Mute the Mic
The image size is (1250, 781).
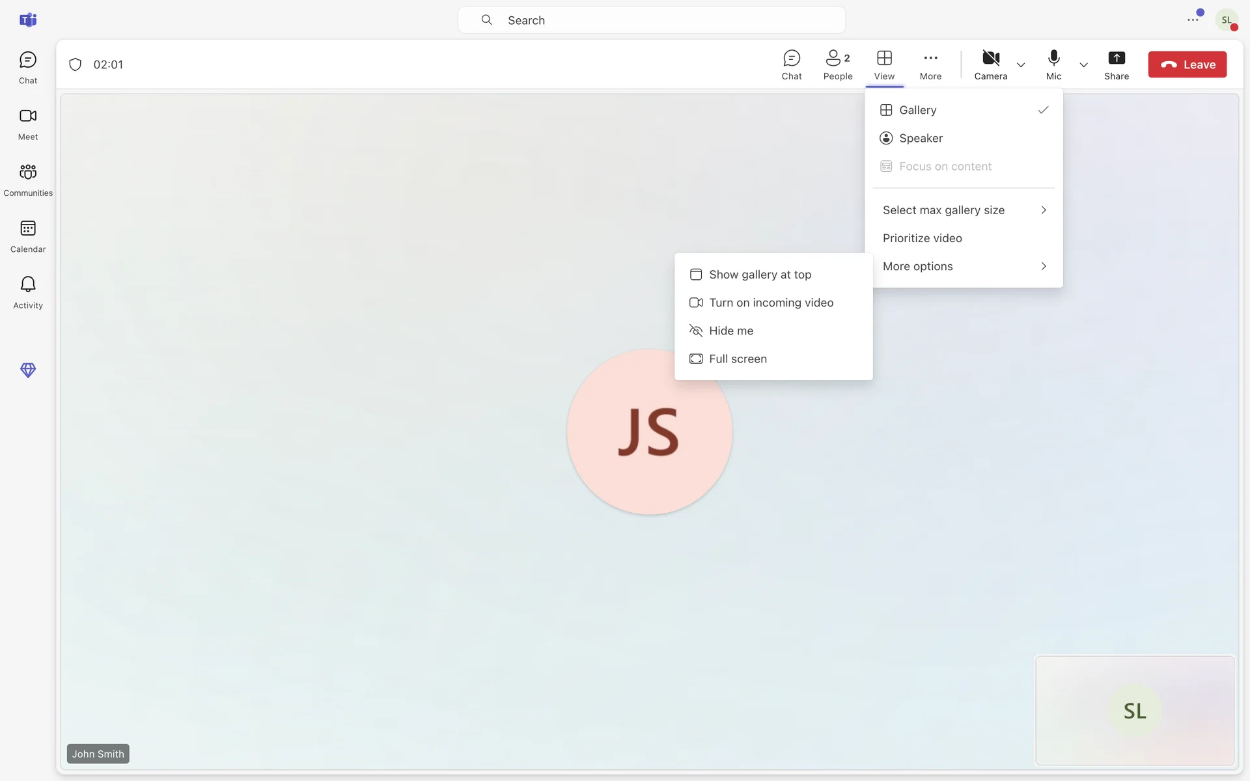coord(1053,64)
